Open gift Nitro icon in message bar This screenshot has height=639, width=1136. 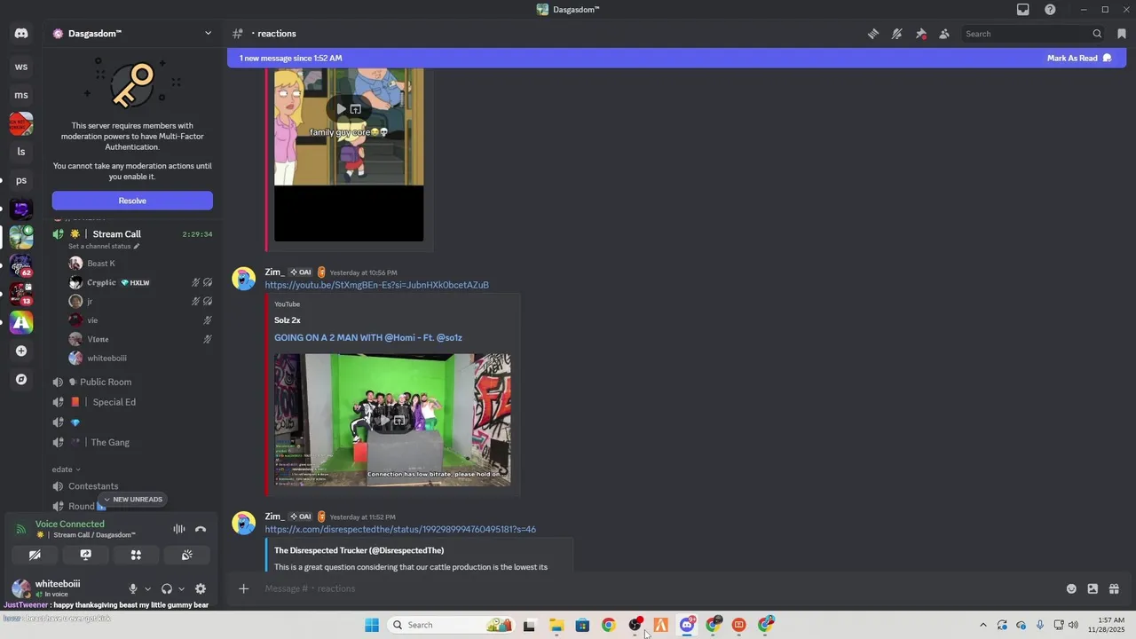(x=1114, y=588)
